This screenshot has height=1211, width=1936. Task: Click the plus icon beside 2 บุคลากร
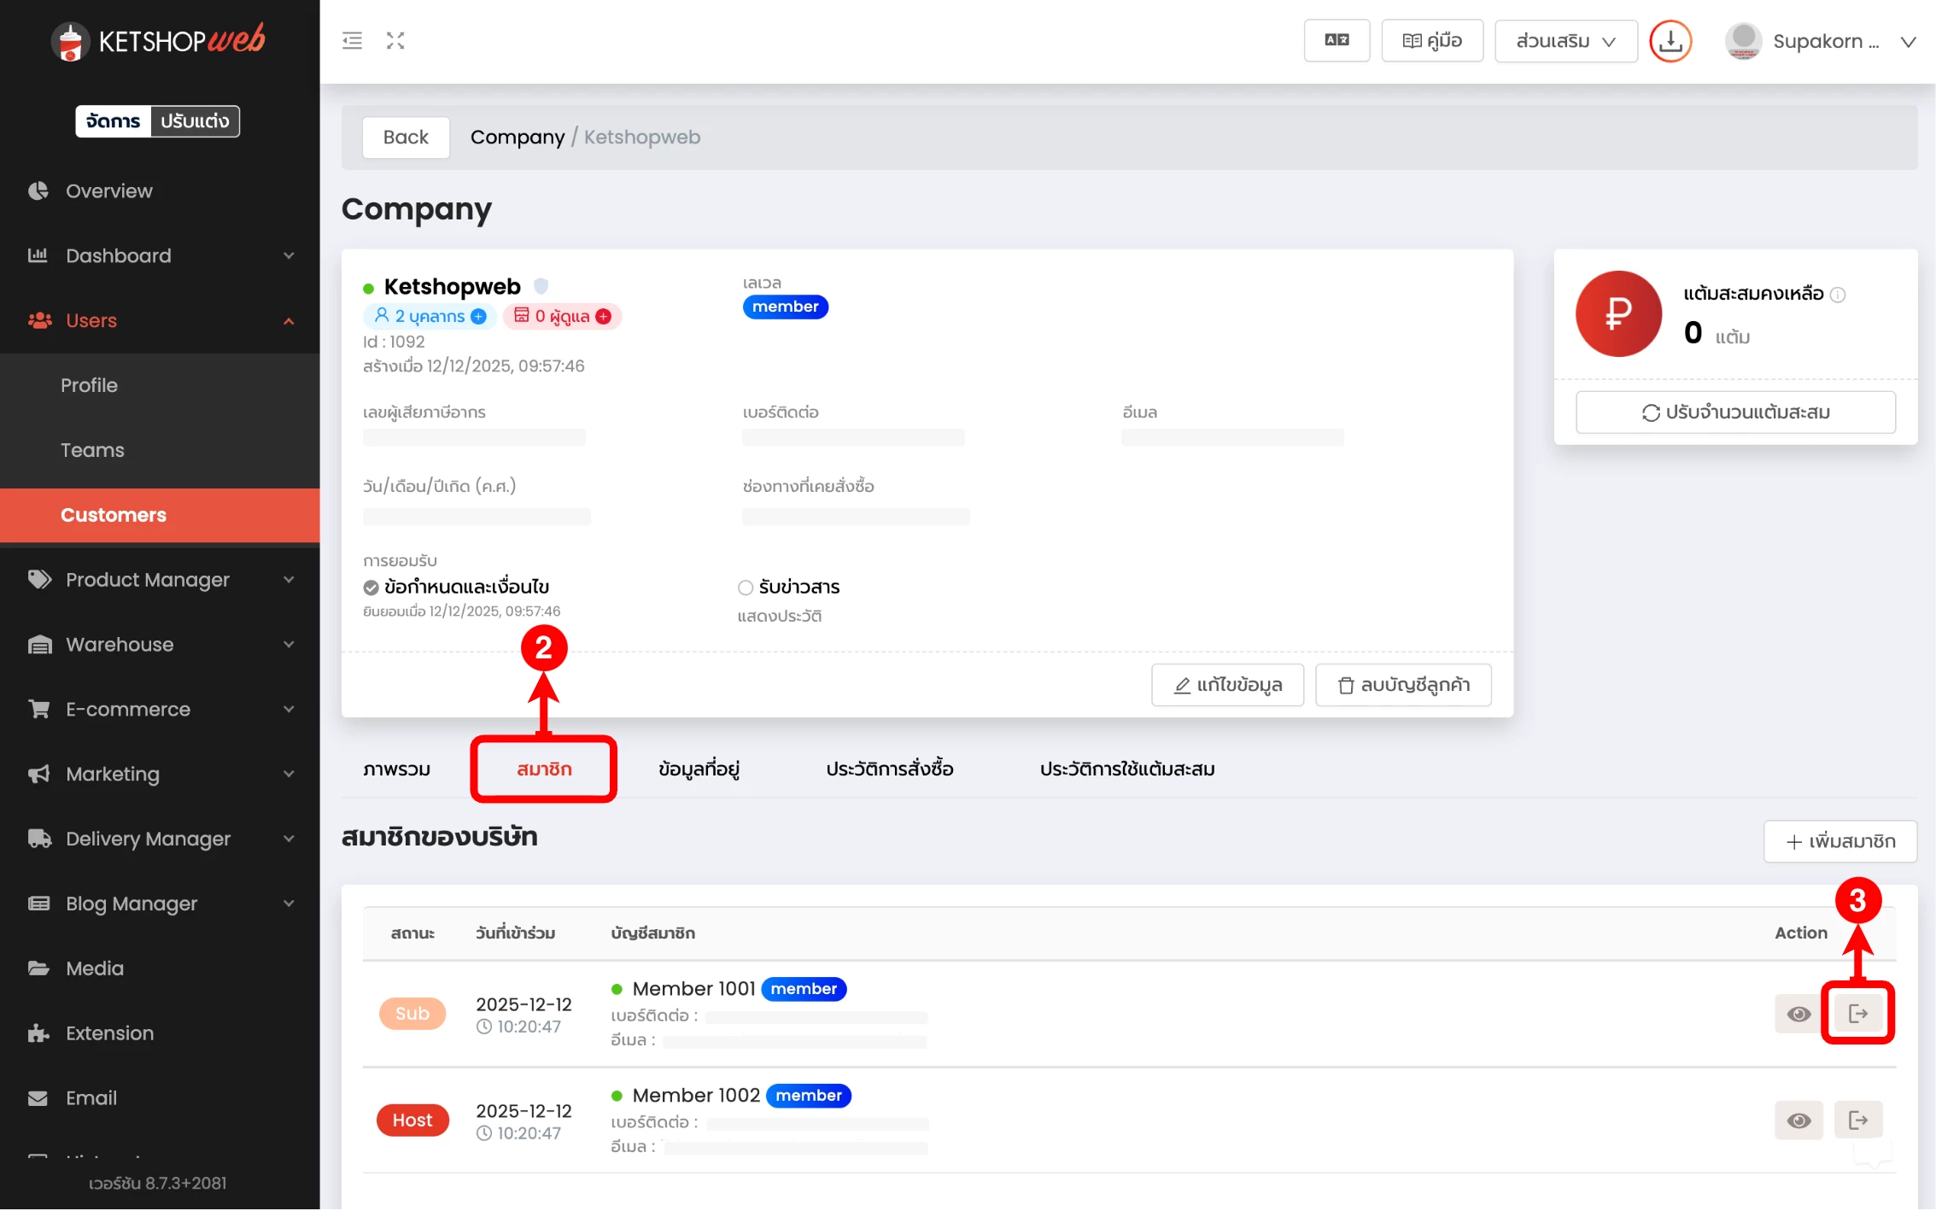pyautogui.click(x=479, y=317)
